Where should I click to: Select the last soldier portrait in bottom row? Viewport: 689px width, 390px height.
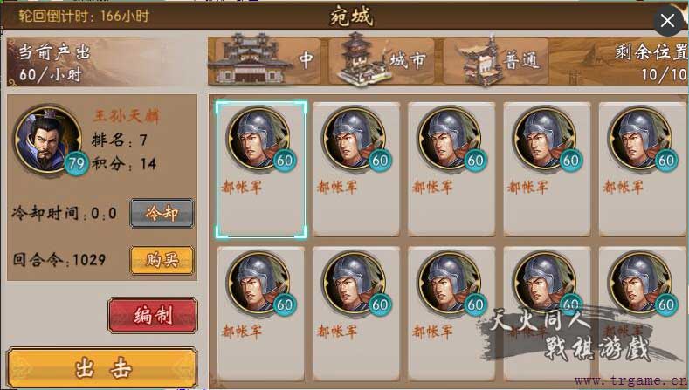641,283
